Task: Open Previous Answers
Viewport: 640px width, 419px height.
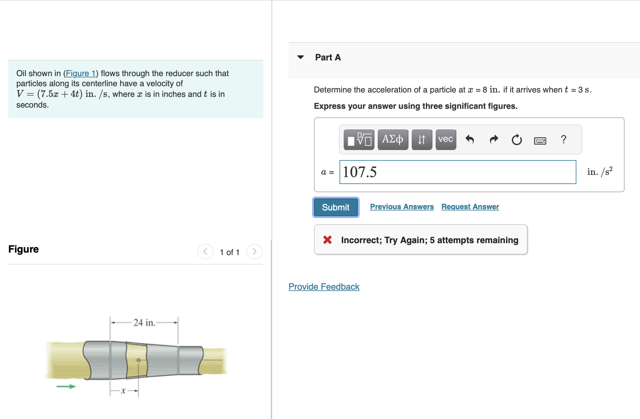Action: pyautogui.click(x=402, y=206)
